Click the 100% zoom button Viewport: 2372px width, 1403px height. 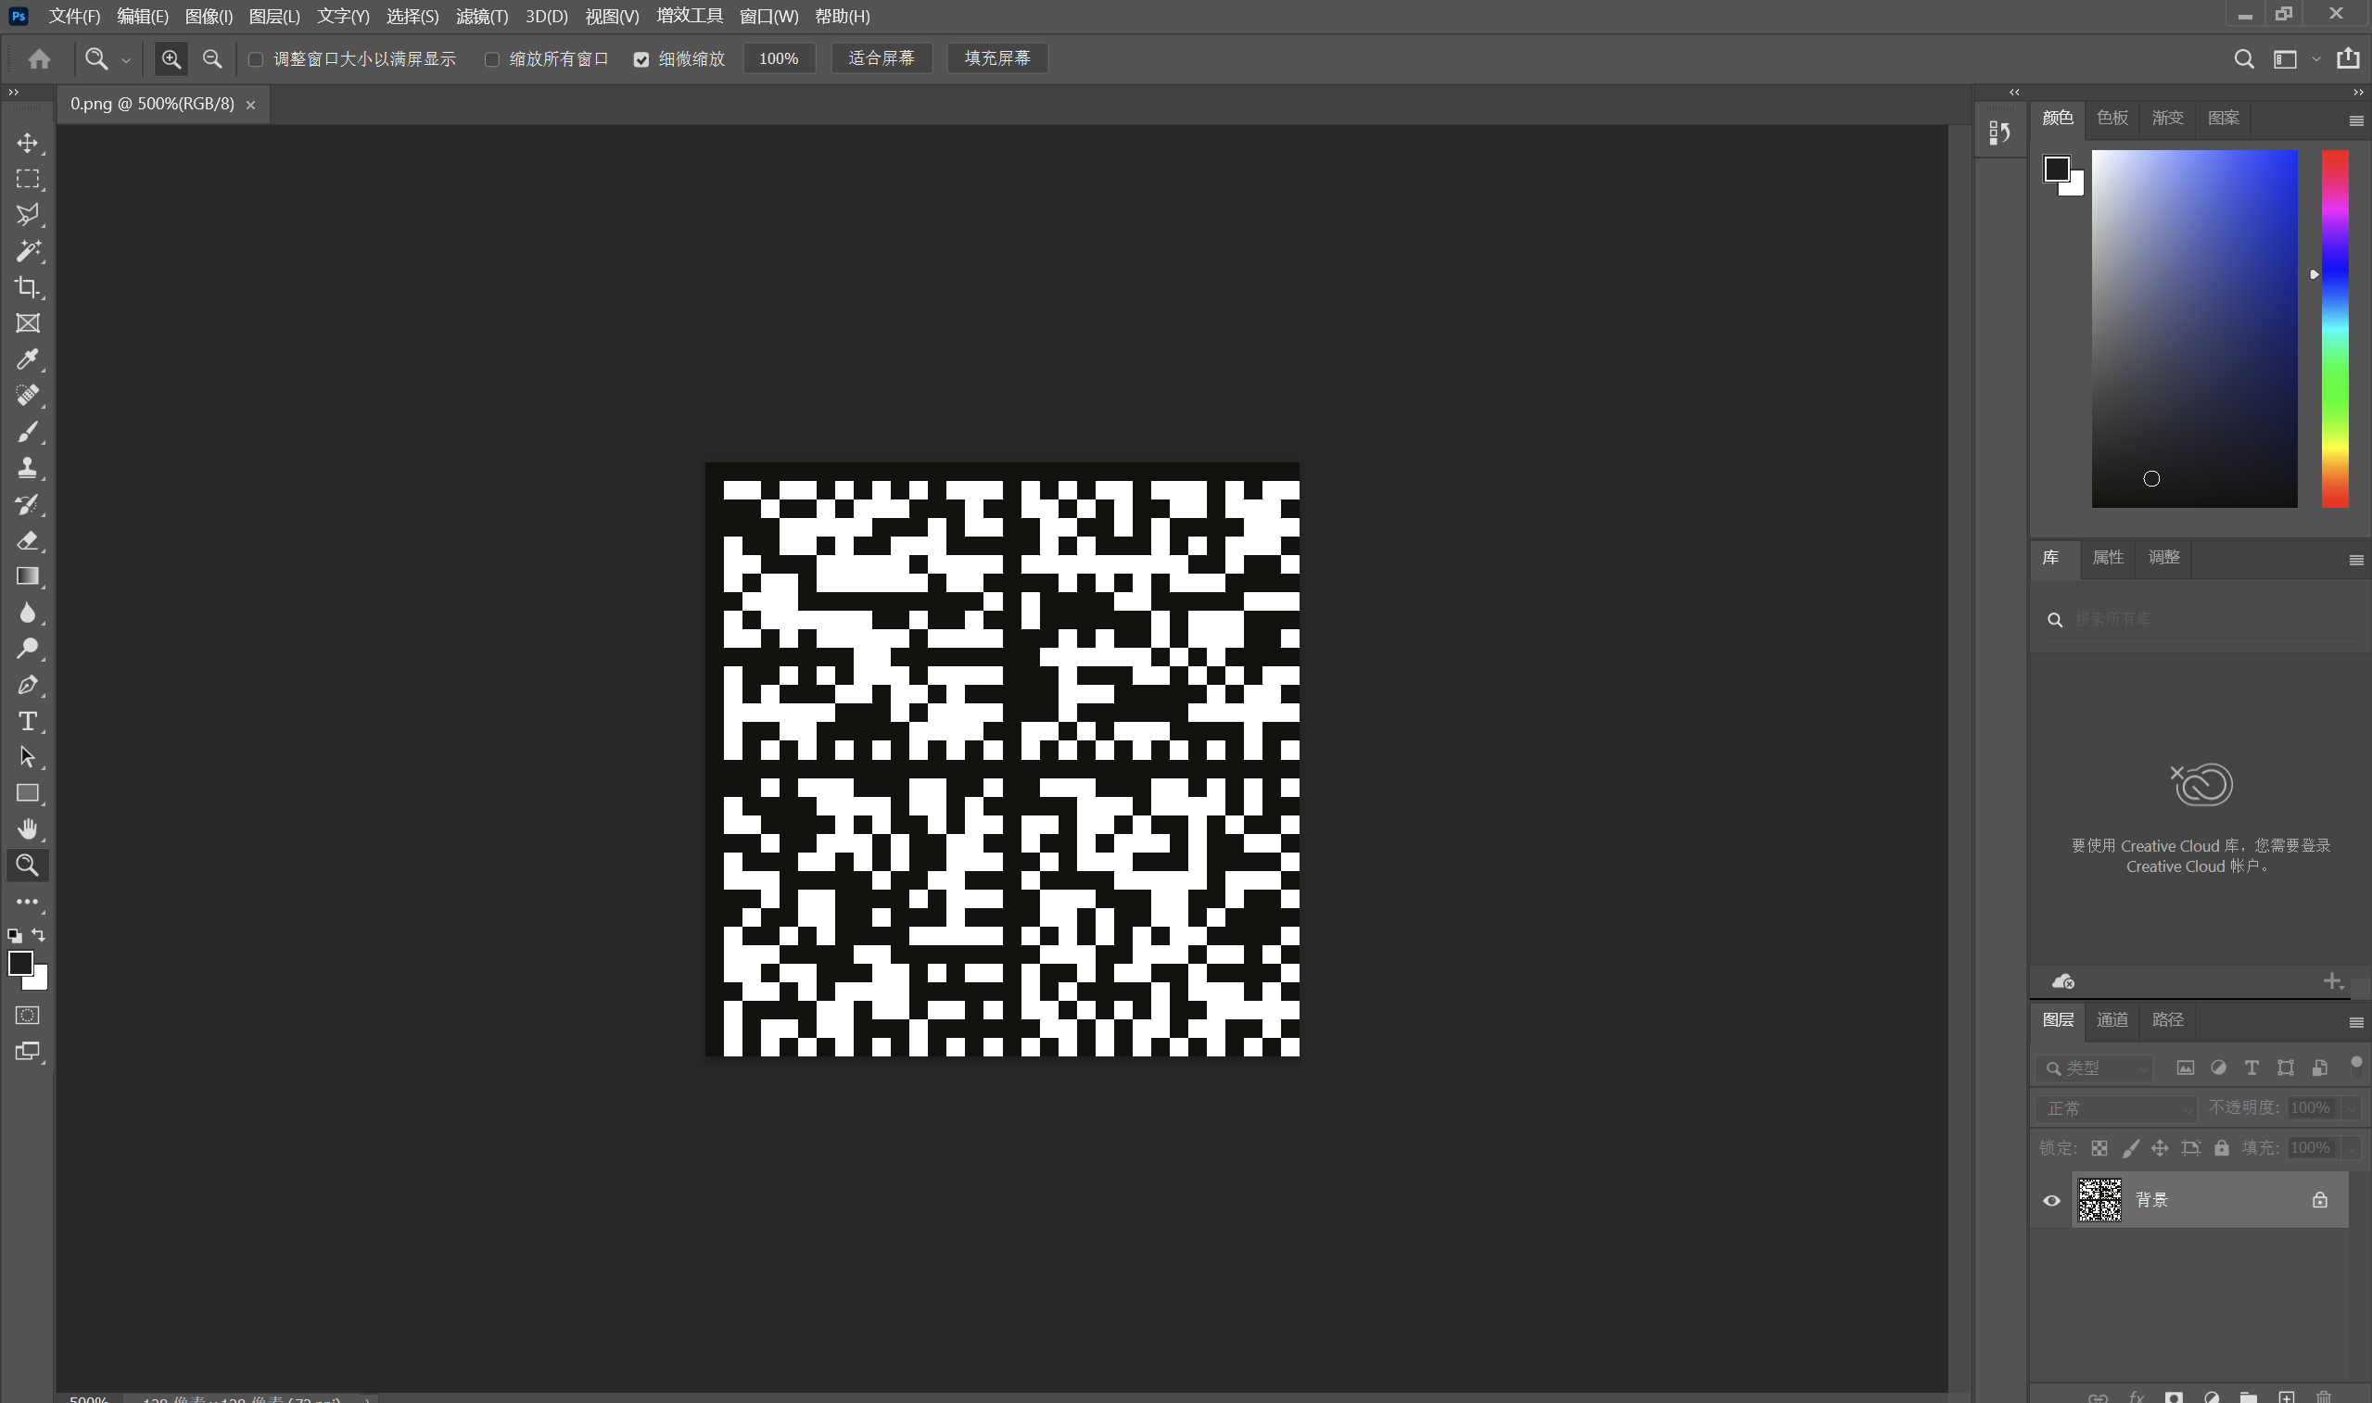779,58
